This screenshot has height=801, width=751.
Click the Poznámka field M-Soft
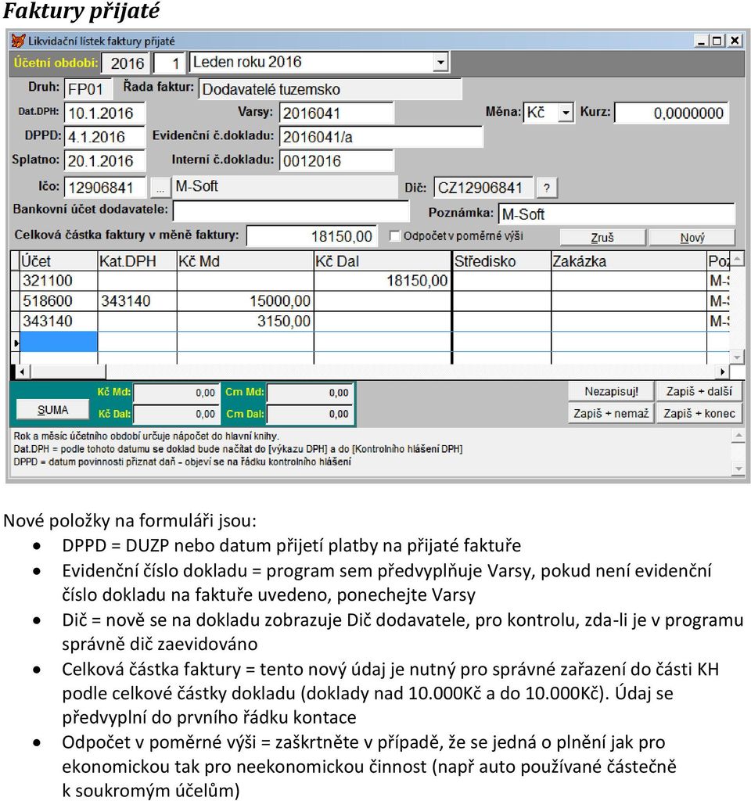(x=616, y=214)
